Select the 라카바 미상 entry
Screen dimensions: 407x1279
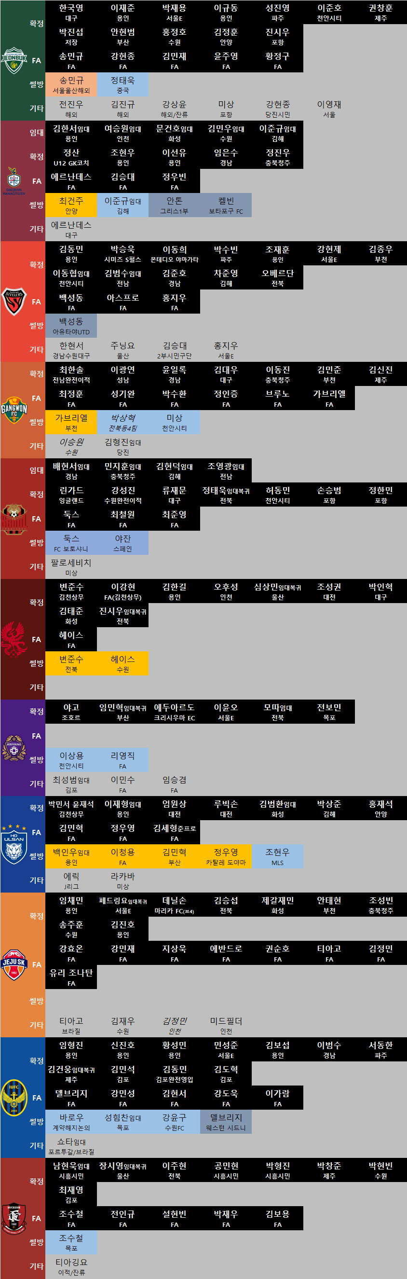122,881
